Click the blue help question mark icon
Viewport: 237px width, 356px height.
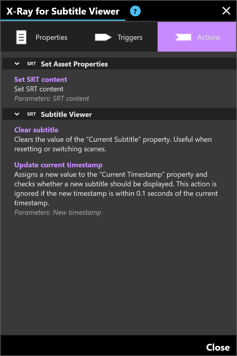135,12
